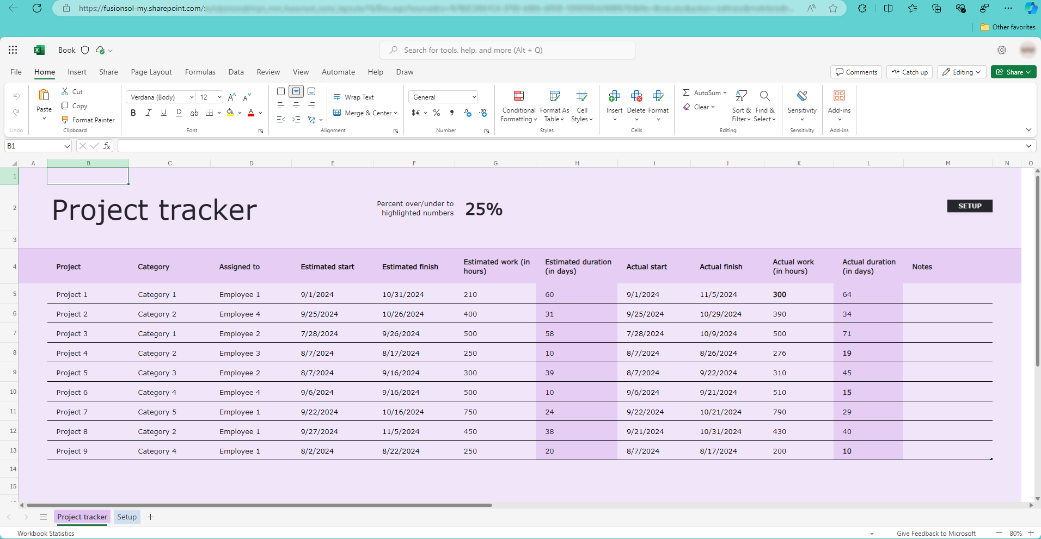Image resolution: width=1041 pixels, height=539 pixels.
Task: Click the Insert cells icon
Action: [x=614, y=96]
